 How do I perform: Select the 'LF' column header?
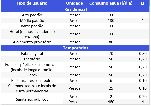click(x=143, y=3)
